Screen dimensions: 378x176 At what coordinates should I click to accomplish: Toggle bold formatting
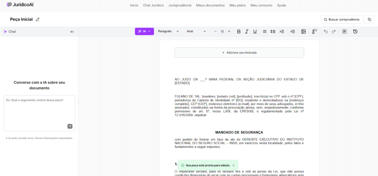point(239,32)
